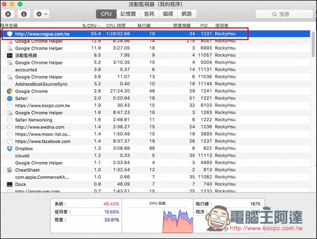Click shield icon of facebook.com row

[x=9, y=141]
